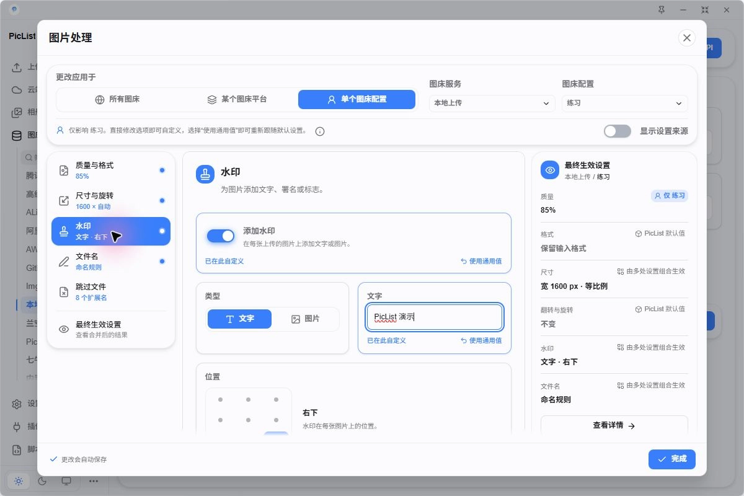
Task: Switch to light theme sun icon
Action: coord(19,480)
